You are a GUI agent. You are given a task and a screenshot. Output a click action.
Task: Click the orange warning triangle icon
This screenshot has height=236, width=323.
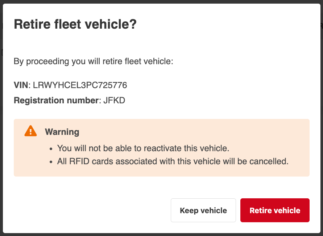pos(30,131)
